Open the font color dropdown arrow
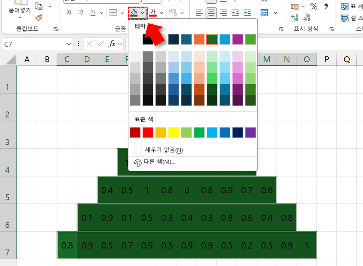The width and height of the screenshot is (363, 266). 162,13
